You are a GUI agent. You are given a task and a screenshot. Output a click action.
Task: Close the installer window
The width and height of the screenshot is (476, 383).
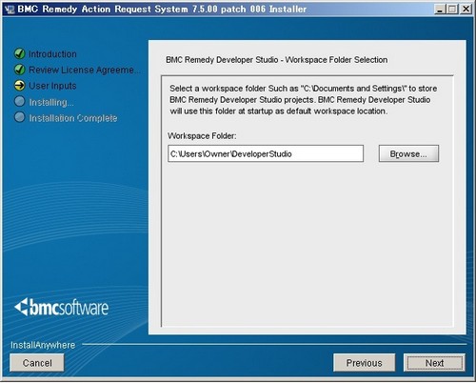pyautogui.click(x=466, y=10)
